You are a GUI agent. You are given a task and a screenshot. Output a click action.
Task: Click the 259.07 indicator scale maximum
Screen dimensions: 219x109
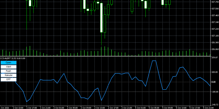(215, 57)
